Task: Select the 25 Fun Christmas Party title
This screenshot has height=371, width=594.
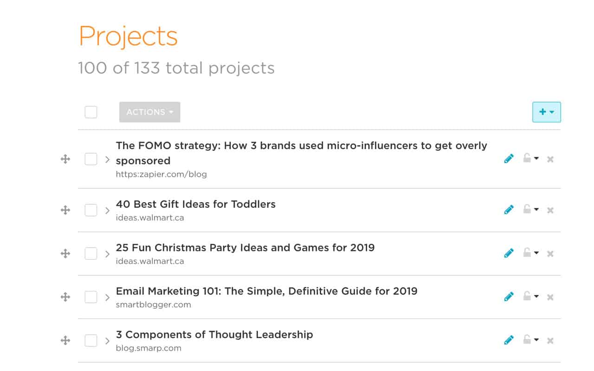Action: pos(245,247)
